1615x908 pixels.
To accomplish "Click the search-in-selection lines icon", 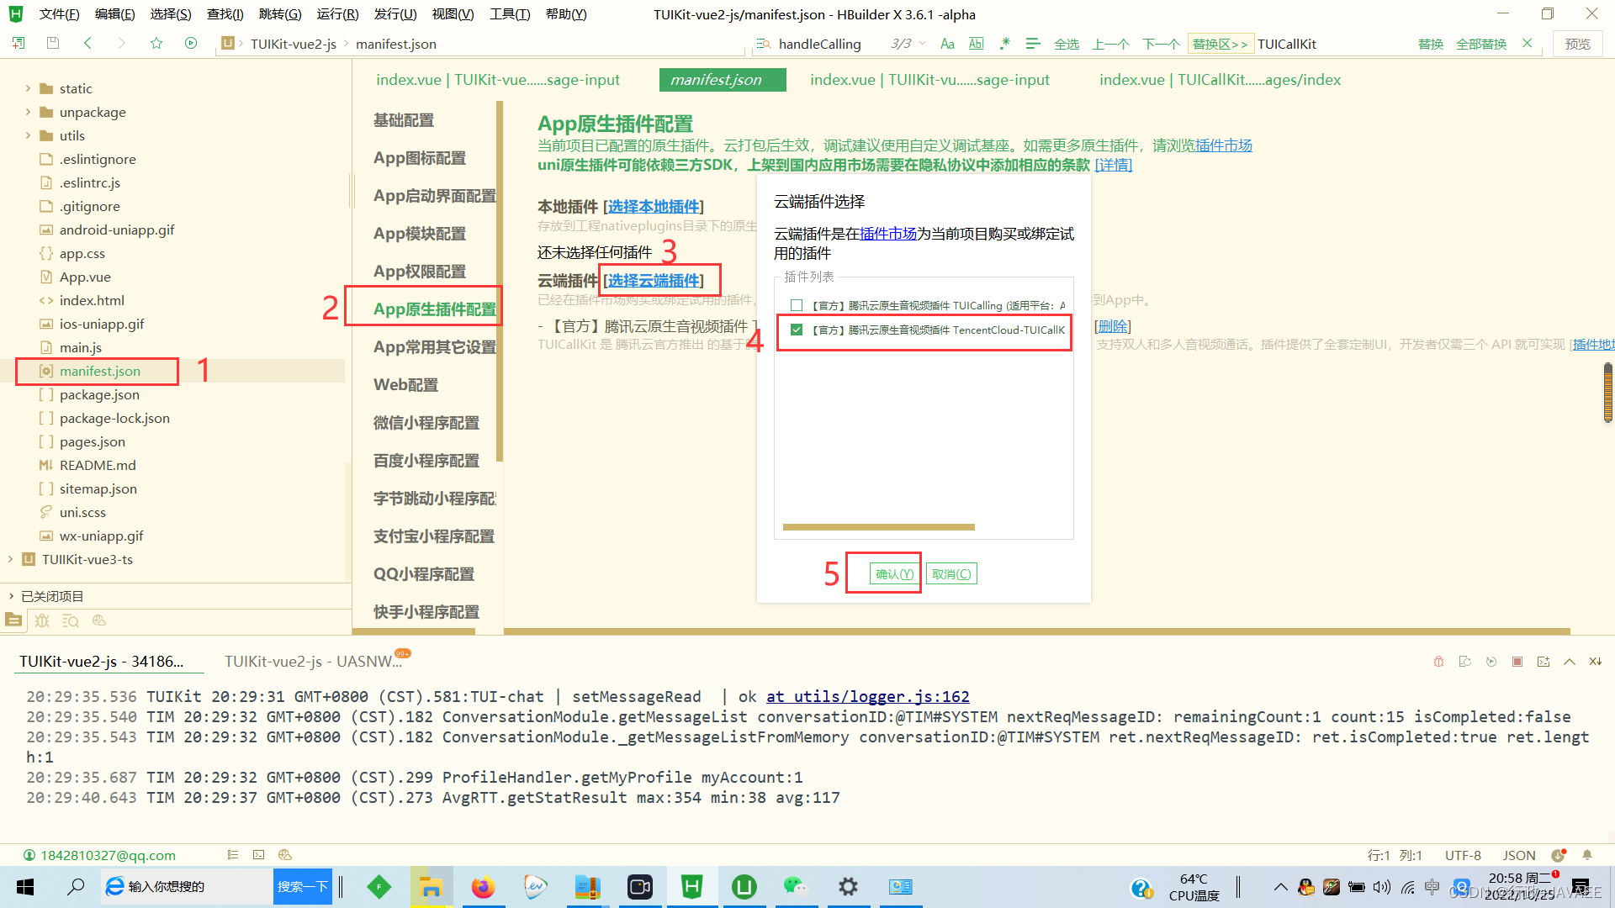I will (1033, 44).
